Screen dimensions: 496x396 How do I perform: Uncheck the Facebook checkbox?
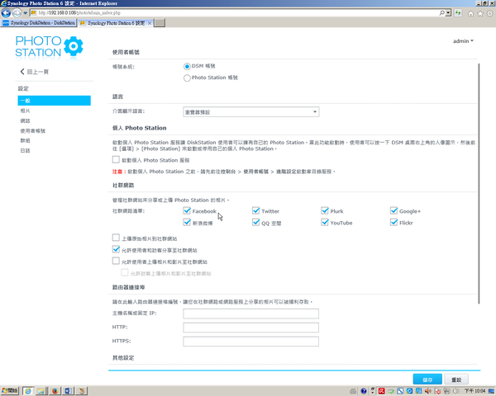click(x=188, y=211)
